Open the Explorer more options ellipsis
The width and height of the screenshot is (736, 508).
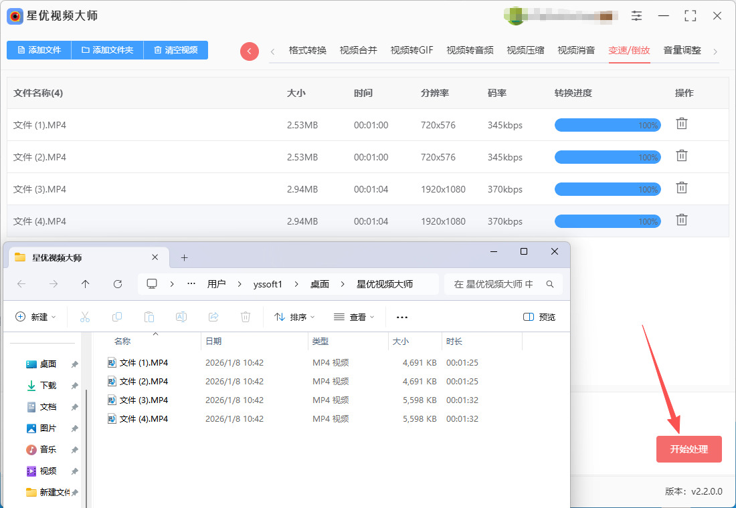(402, 317)
